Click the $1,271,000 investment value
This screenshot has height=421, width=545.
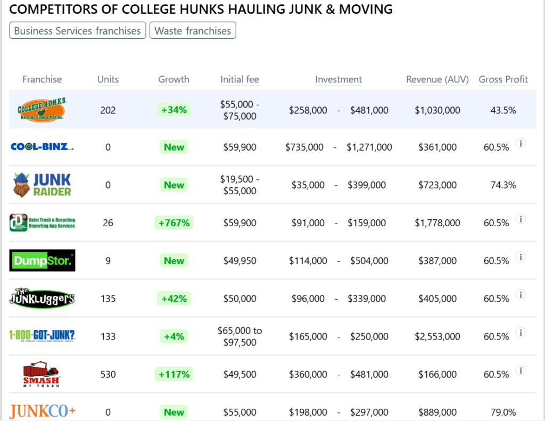click(369, 147)
